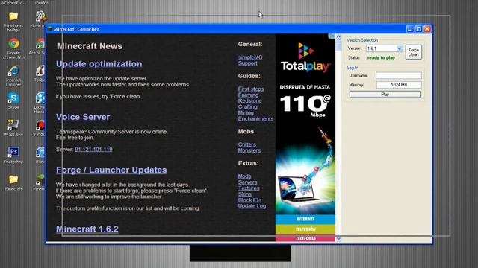The image size is (478, 268).
Task: Open the Crafting guide link
Action: click(247, 106)
